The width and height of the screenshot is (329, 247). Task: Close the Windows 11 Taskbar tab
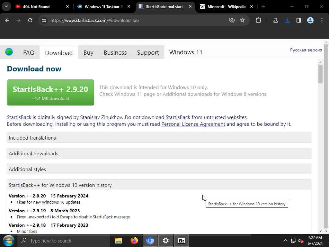click(129, 6)
